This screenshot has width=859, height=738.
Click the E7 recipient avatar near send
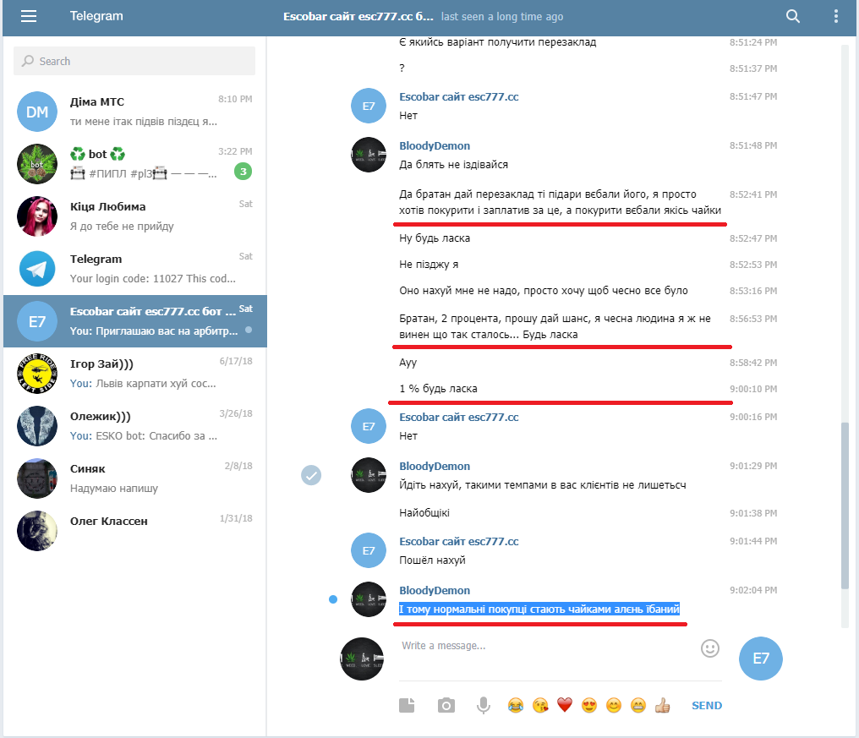[x=760, y=659]
